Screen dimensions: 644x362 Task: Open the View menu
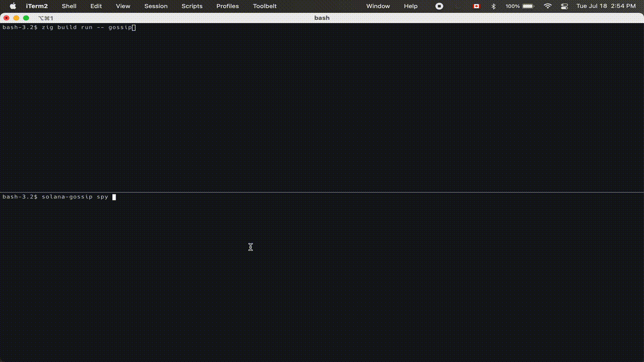click(123, 6)
